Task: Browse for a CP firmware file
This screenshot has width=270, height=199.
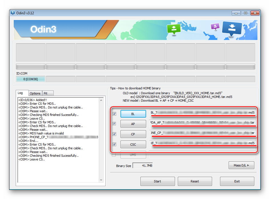Action: tap(133, 134)
